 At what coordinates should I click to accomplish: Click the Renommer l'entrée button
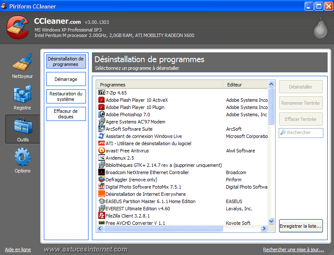pyautogui.click(x=301, y=103)
